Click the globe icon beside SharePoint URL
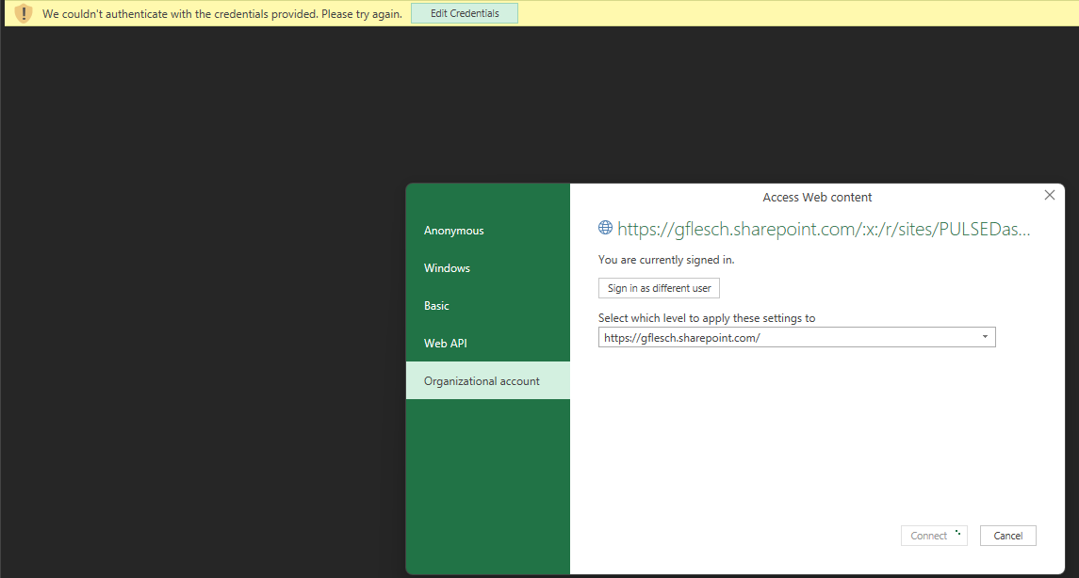1079x578 pixels. (605, 228)
